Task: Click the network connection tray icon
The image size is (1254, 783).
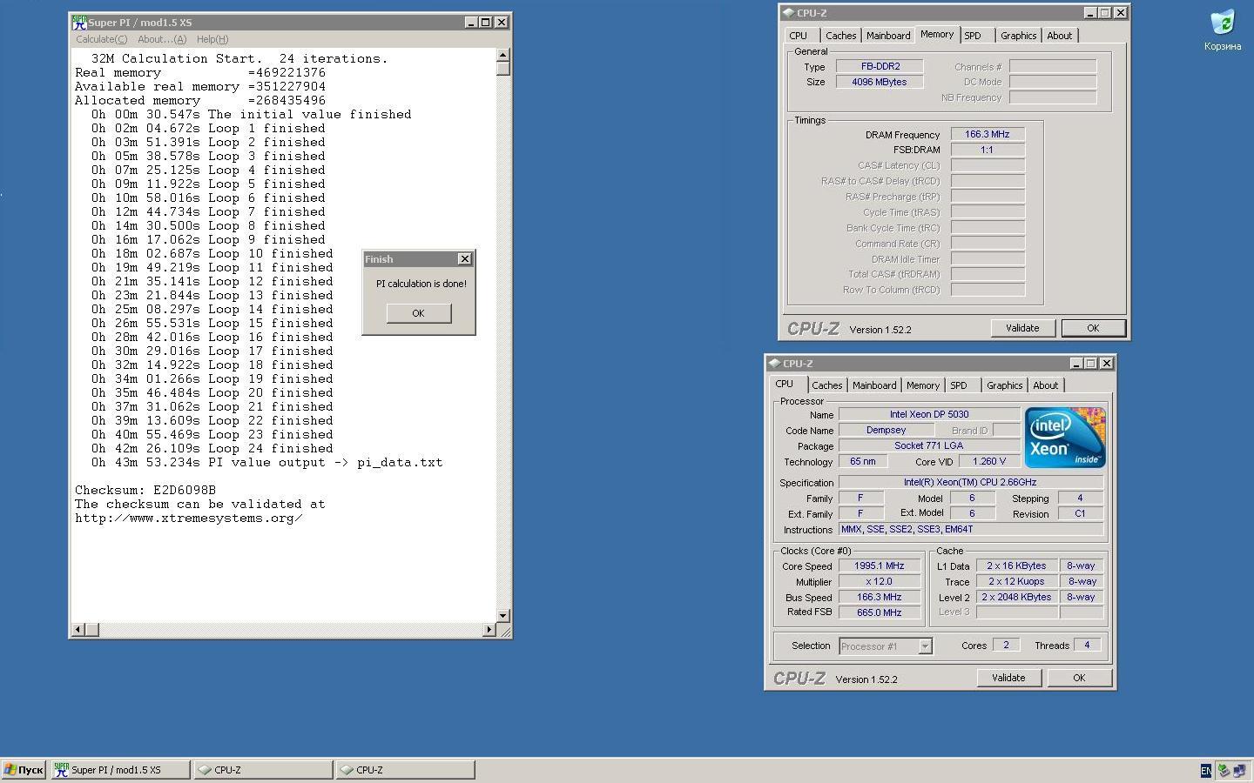Action: click(1239, 770)
